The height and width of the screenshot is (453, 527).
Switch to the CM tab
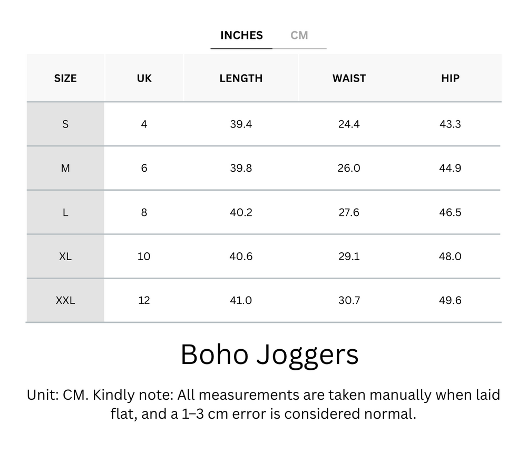coord(299,35)
